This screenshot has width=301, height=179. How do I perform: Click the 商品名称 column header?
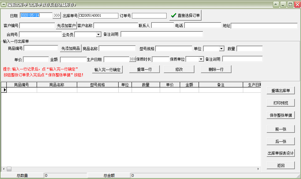point(57,85)
